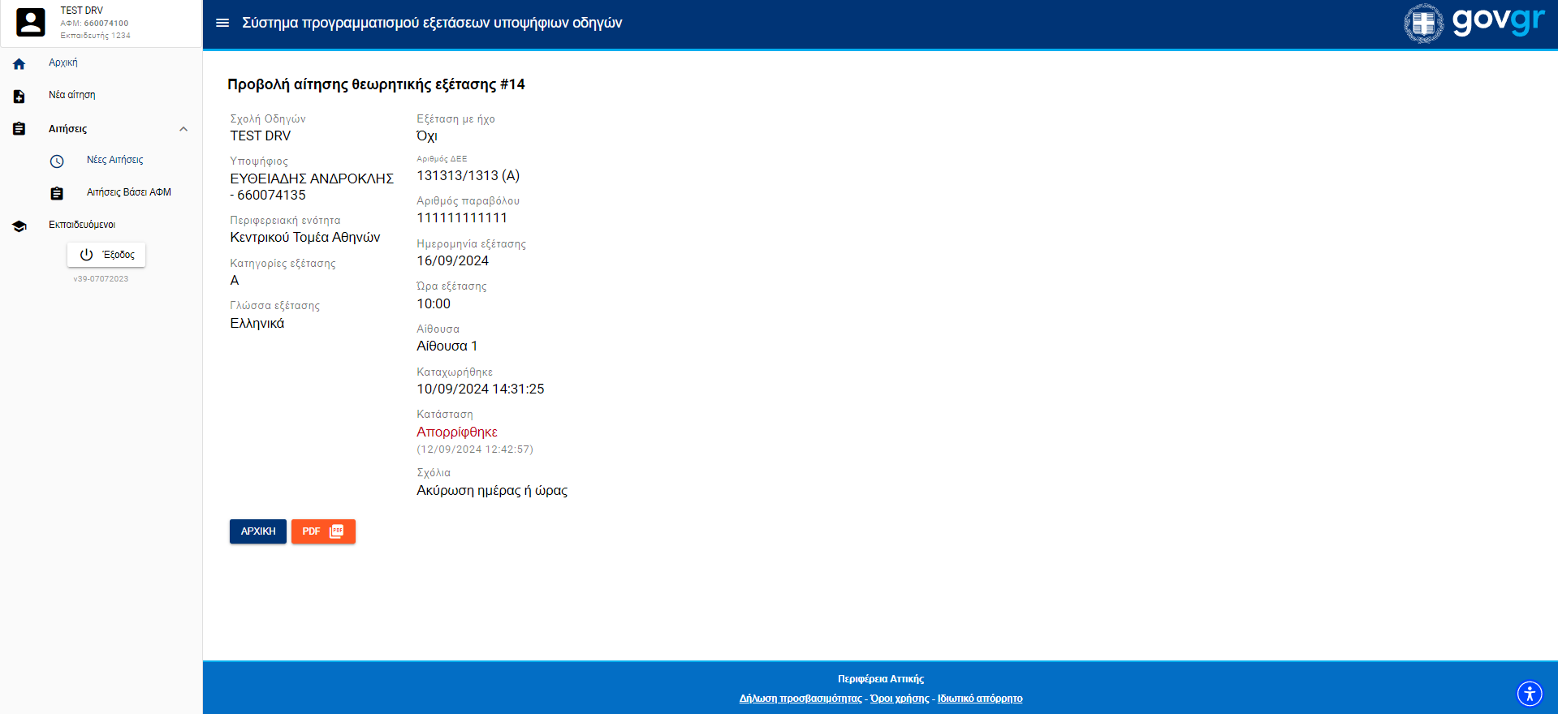Click the clock icon for Νέες Αιτήσεις
Viewport: 1558px width, 714px height.
57,161
